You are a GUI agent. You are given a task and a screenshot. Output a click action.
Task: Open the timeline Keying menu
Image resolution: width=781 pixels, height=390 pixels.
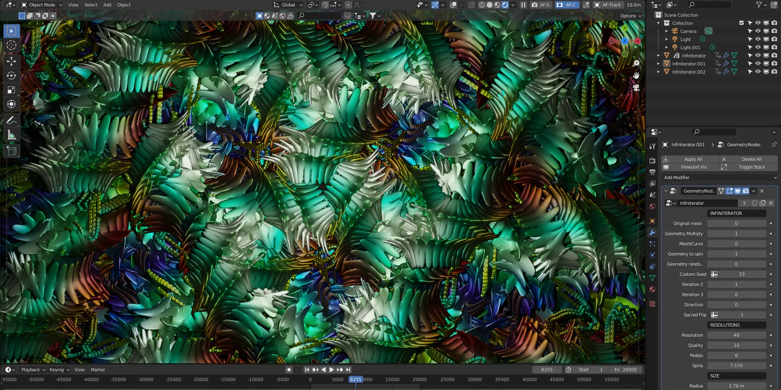tap(59, 370)
